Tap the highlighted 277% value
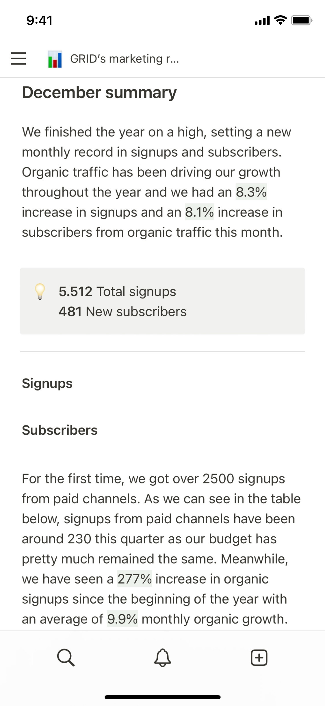Image resolution: width=325 pixels, height=706 pixels. click(x=134, y=579)
